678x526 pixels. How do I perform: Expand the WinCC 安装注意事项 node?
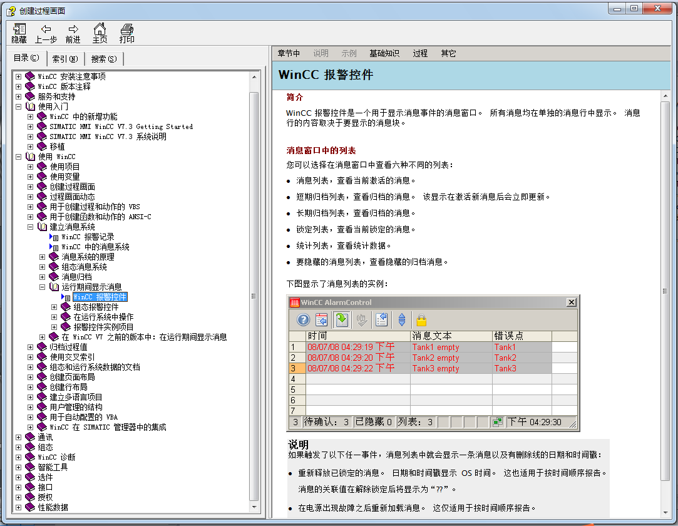click(18, 76)
